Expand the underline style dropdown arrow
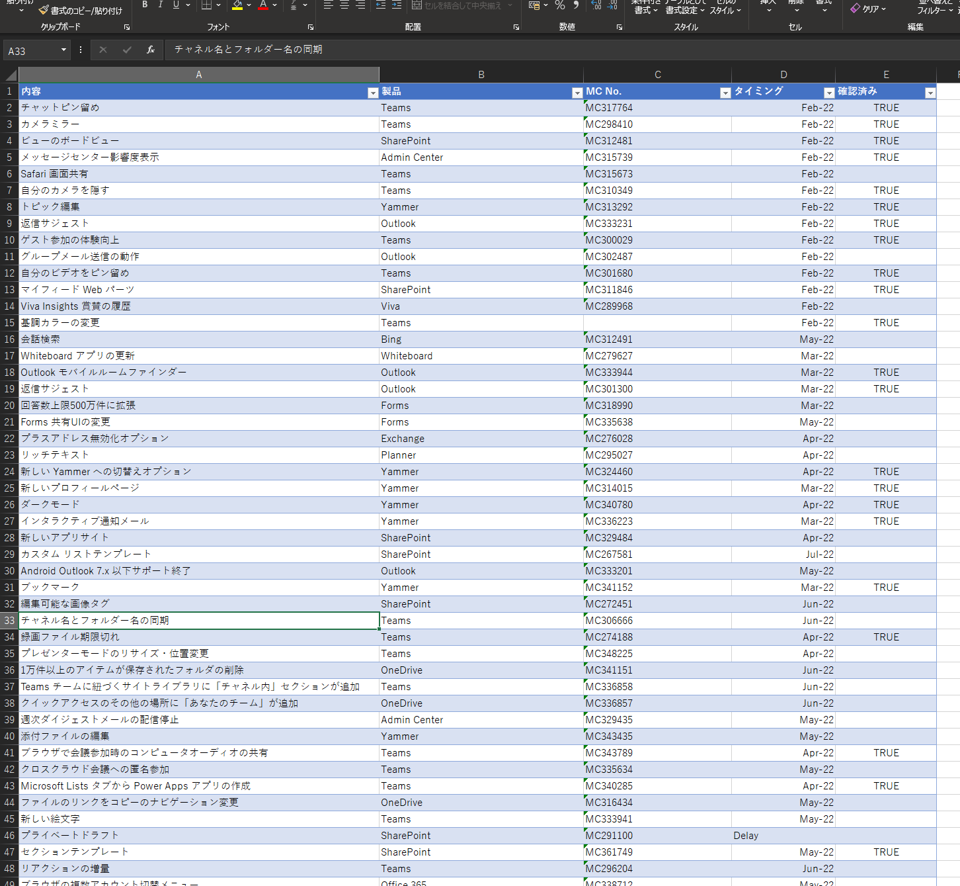960x886 pixels. 188,5
